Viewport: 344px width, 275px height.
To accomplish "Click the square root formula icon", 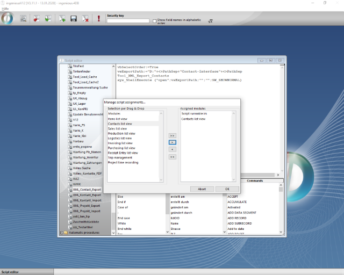I will point(210,21).
